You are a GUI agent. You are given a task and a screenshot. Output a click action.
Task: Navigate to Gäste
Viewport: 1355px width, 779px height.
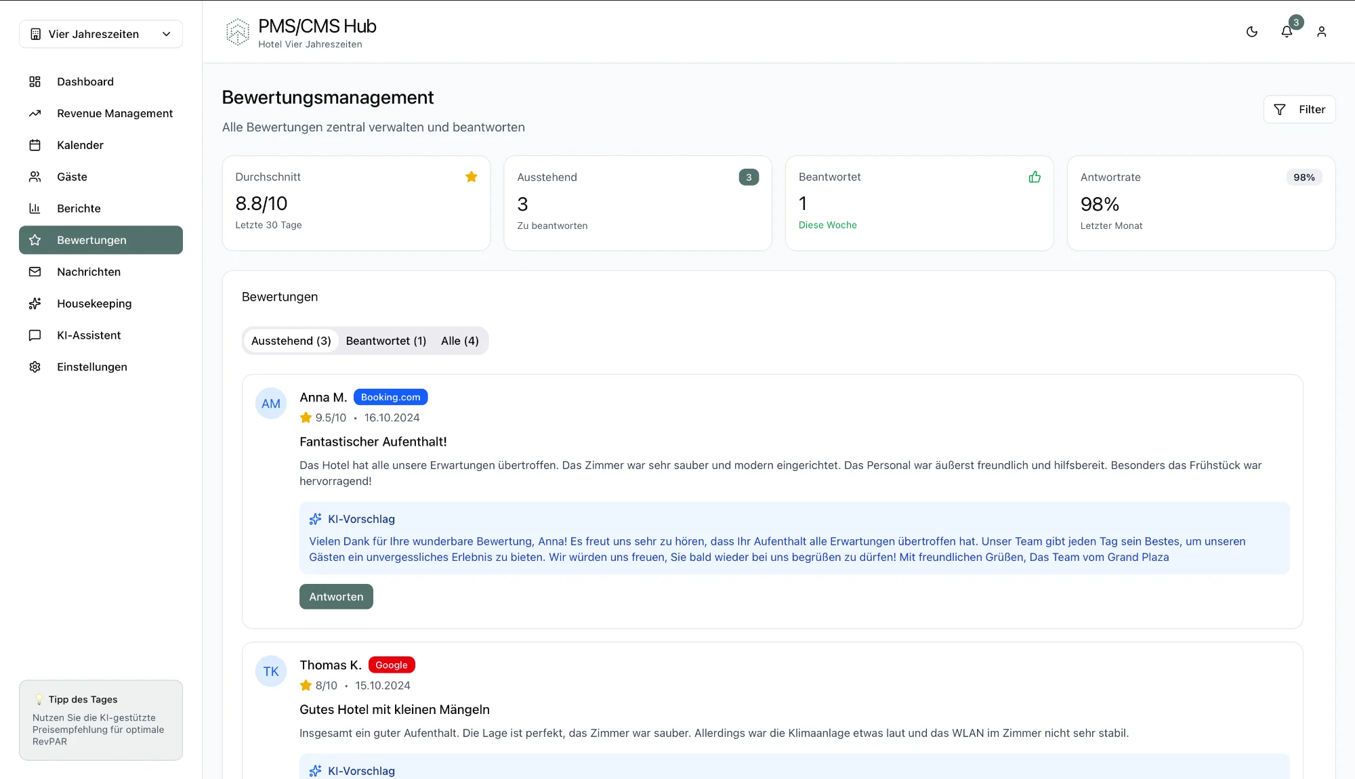[72, 177]
